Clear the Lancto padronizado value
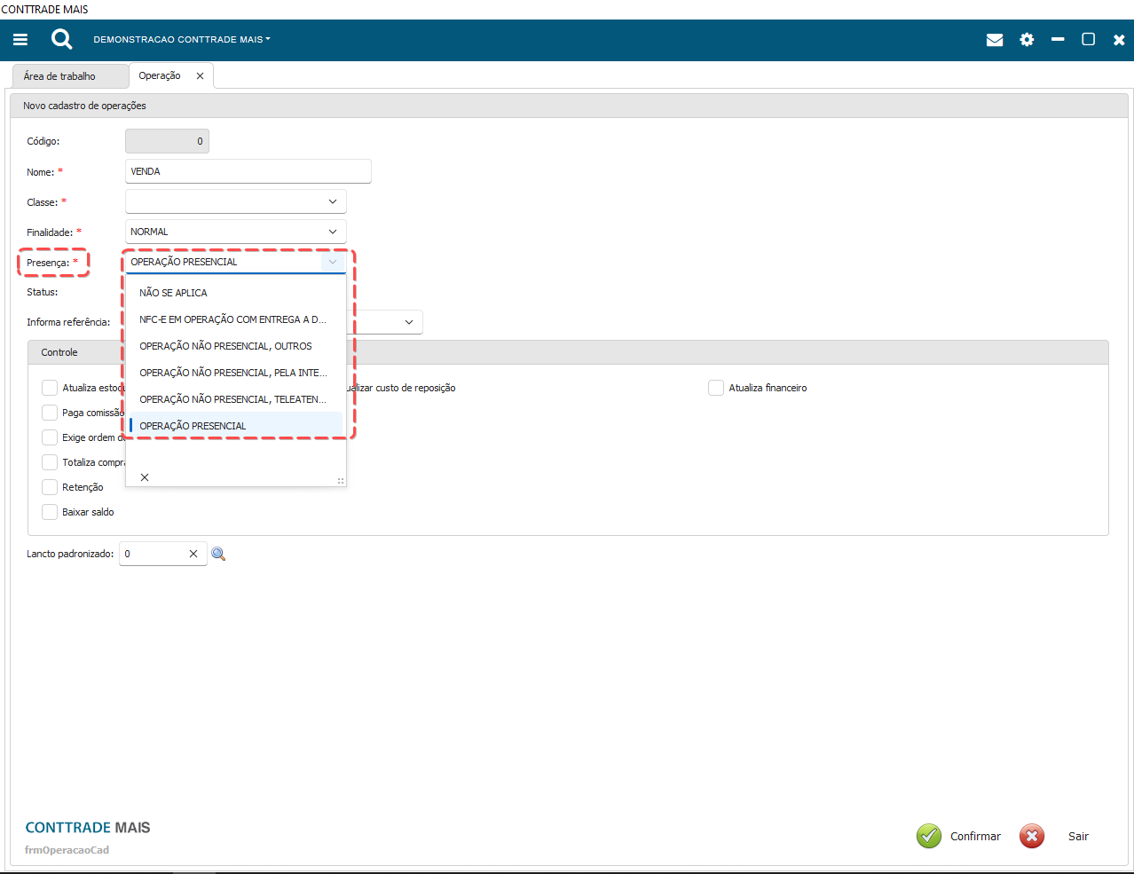The width and height of the screenshot is (1134, 874). pyautogui.click(x=193, y=554)
